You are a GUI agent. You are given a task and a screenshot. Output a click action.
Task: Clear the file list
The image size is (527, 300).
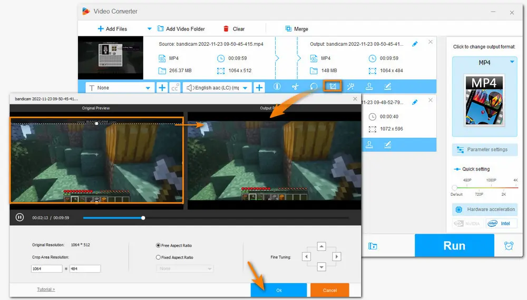coord(235,29)
